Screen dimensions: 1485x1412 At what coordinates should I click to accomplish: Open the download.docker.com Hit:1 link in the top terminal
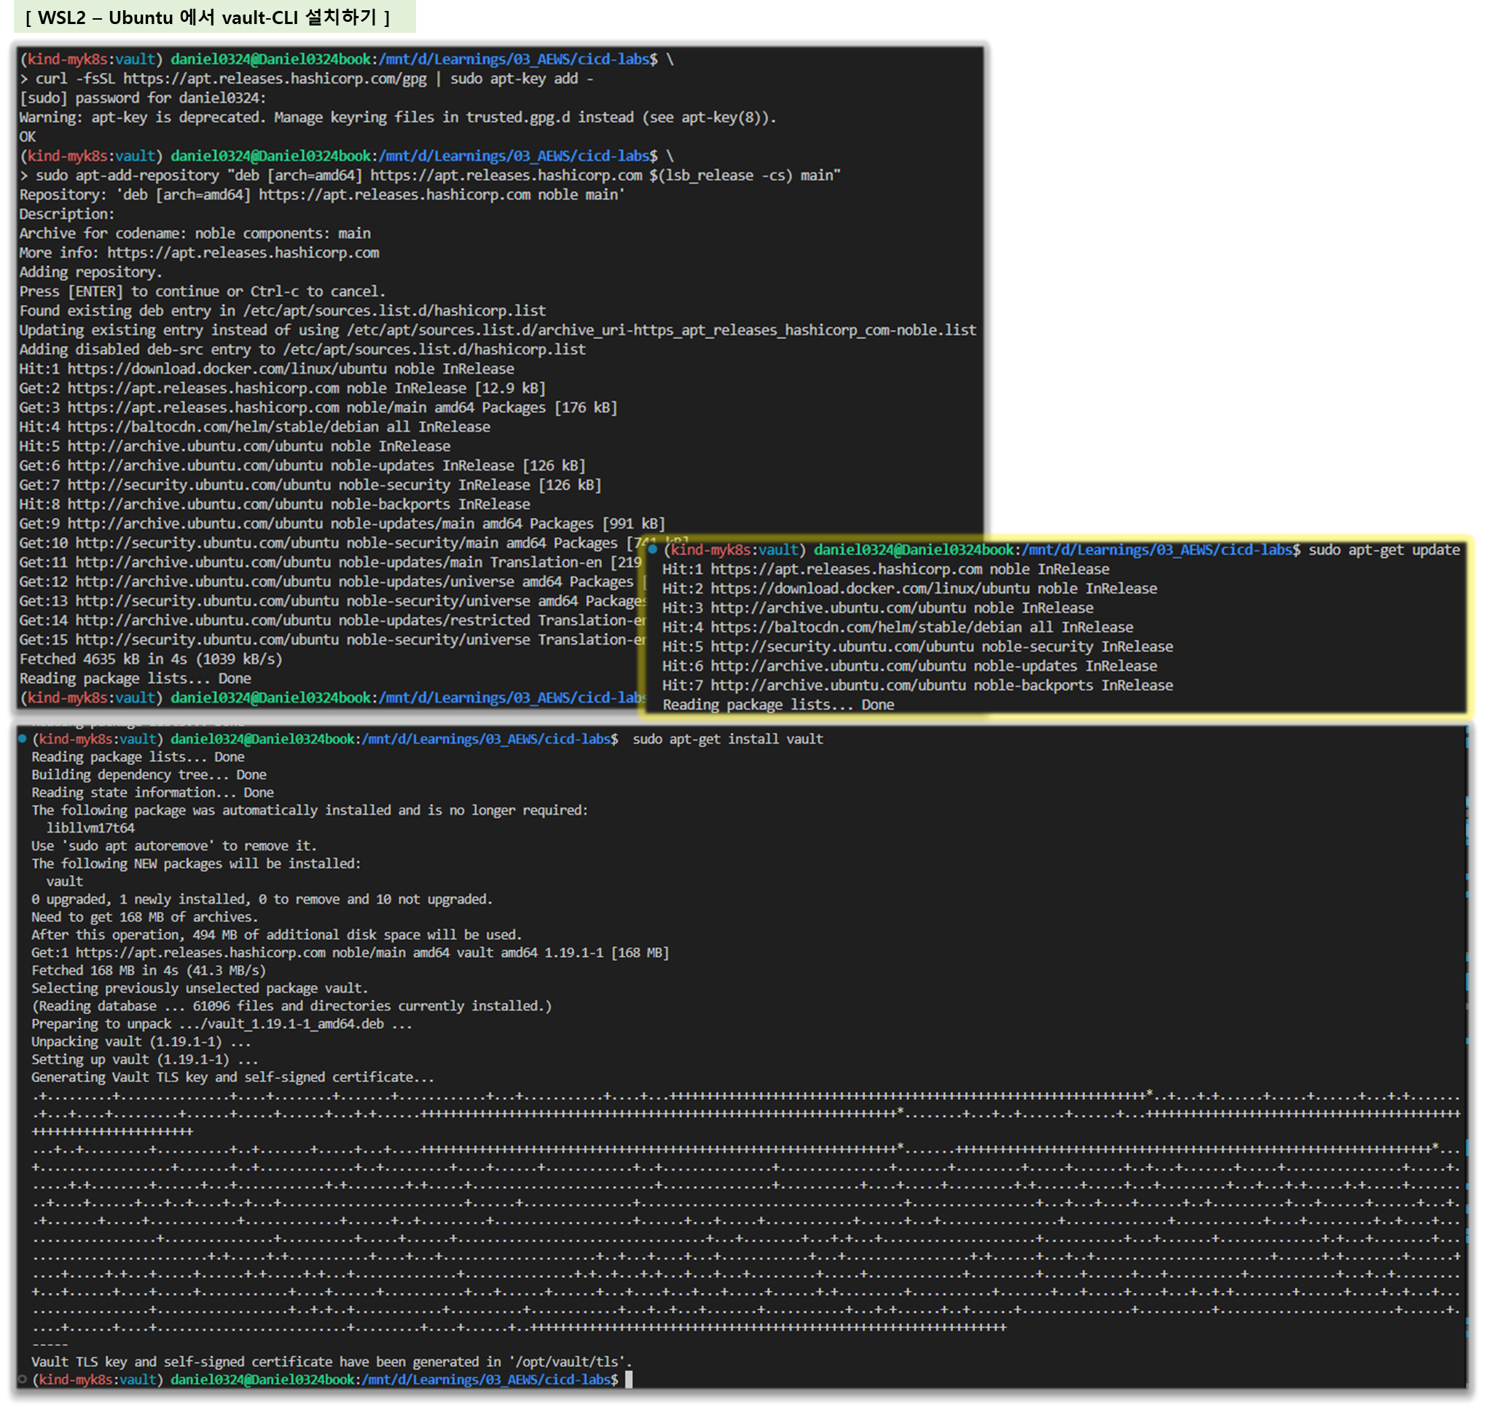click(x=227, y=369)
